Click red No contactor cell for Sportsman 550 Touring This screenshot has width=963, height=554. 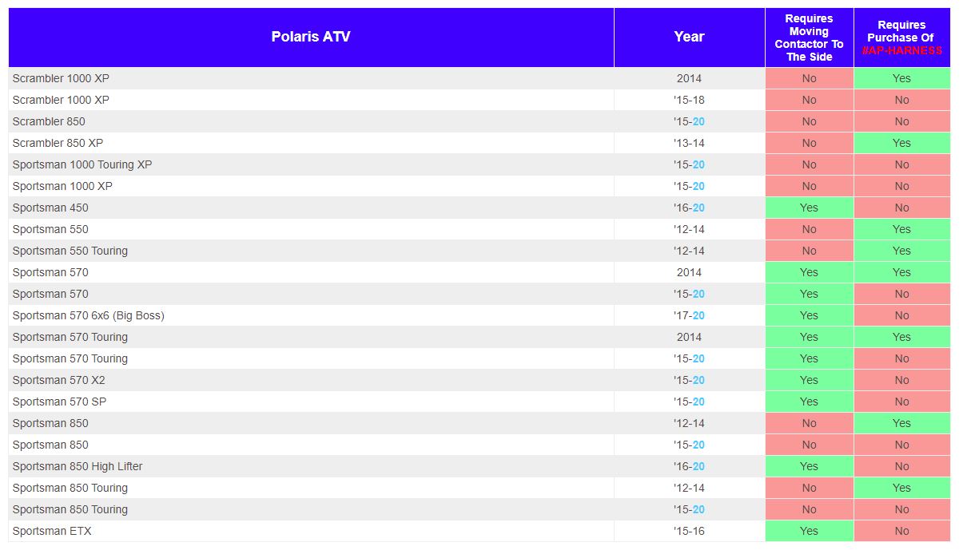pyautogui.click(x=809, y=251)
